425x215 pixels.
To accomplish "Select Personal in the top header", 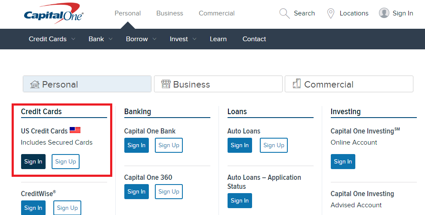I will (128, 13).
